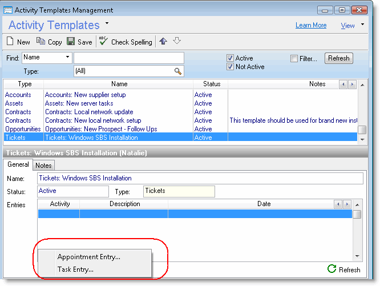This screenshot has height=286, width=380.
Task: Open the Status Active field
Action: [x=73, y=191]
